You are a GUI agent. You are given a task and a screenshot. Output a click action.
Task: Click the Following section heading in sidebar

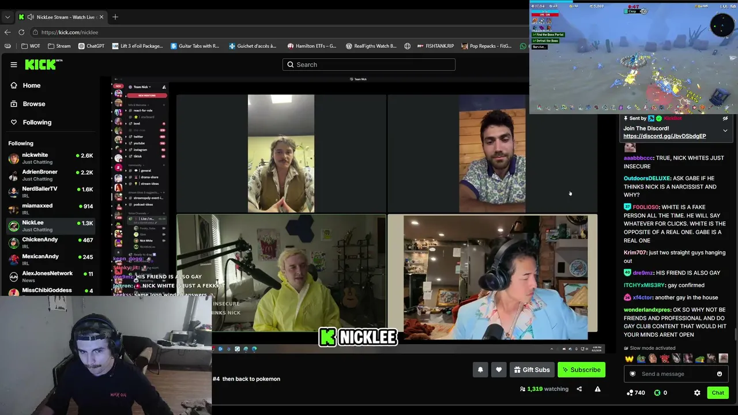[21, 144]
